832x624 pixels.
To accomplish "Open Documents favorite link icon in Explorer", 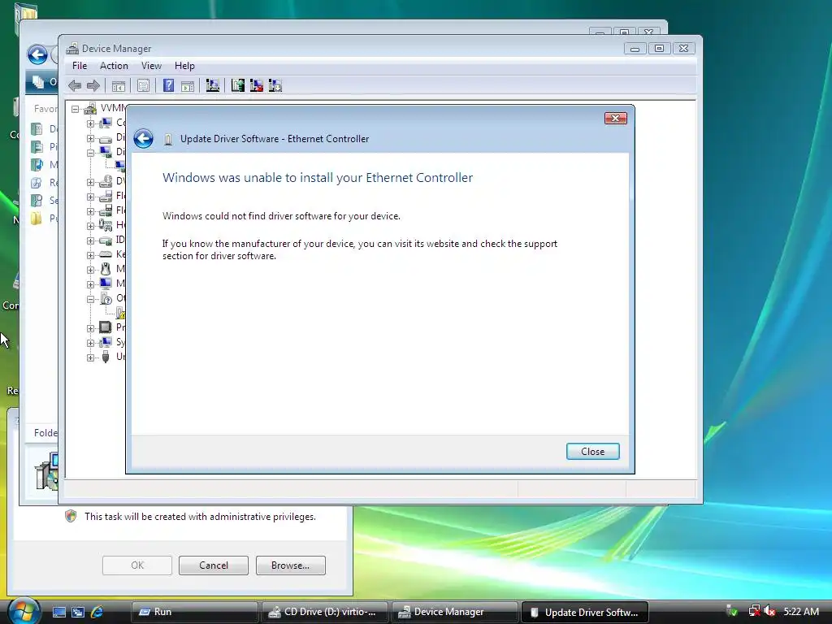I will pyautogui.click(x=37, y=129).
